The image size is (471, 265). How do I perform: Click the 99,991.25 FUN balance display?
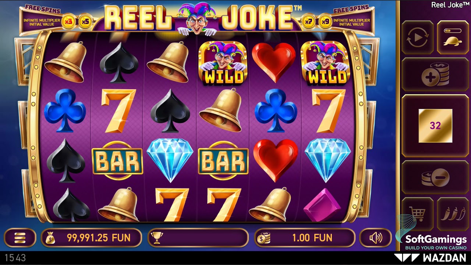(x=99, y=238)
